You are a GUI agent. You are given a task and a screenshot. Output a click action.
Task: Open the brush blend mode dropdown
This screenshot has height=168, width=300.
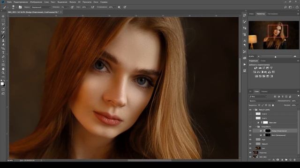[41, 7]
